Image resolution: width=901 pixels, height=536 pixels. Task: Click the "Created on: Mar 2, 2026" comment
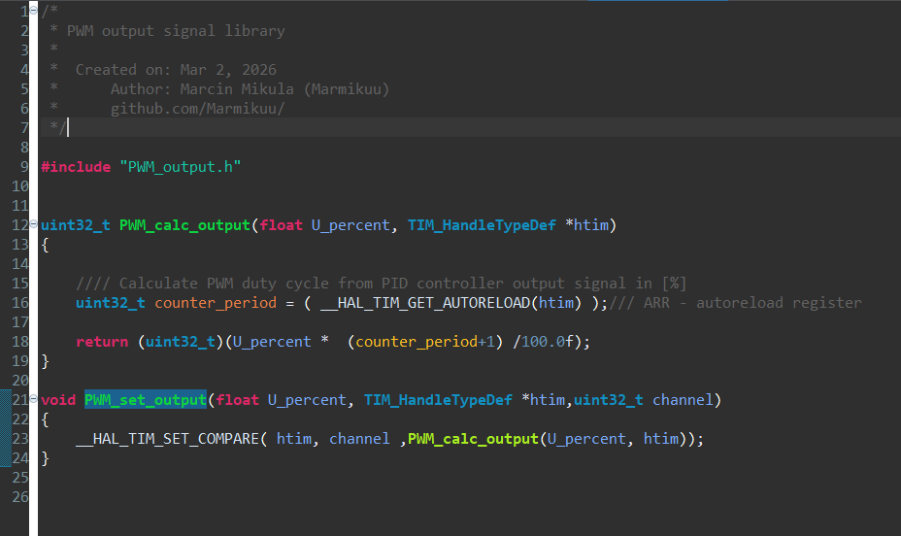click(x=176, y=70)
